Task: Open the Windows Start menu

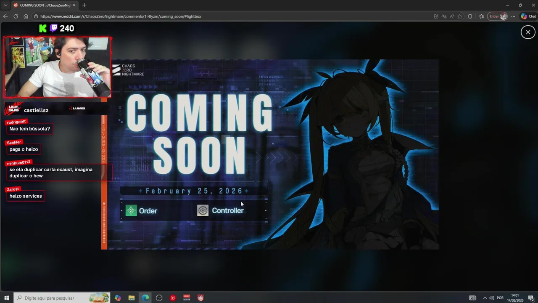Action: (6, 298)
